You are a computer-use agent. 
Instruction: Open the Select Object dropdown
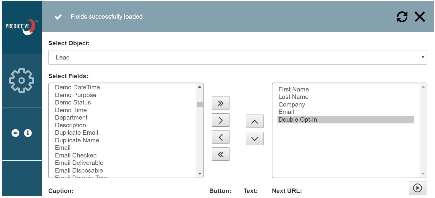[237, 57]
